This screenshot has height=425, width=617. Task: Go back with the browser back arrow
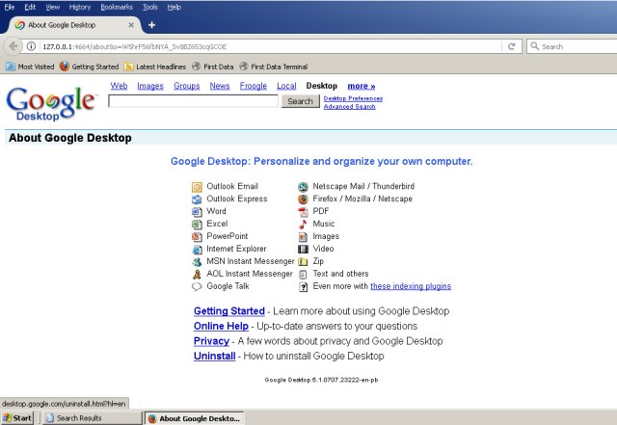click(13, 46)
